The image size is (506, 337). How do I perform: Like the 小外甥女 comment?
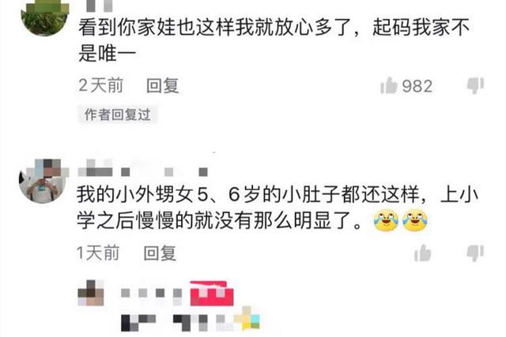coord(423,253)
